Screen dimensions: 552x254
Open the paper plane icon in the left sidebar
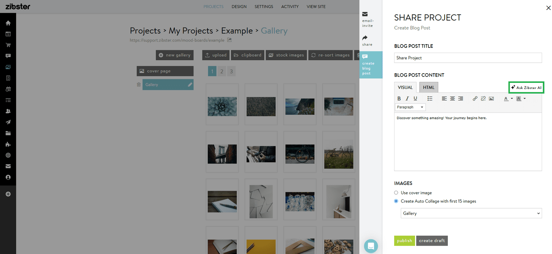click(8, 122)
